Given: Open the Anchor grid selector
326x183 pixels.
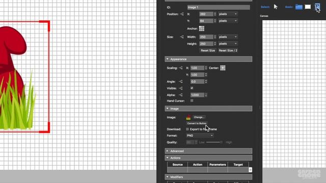Looking at the screenshot, I should click(202, 28).
